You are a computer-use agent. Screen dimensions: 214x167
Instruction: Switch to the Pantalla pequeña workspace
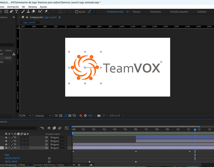click(179, 12)
